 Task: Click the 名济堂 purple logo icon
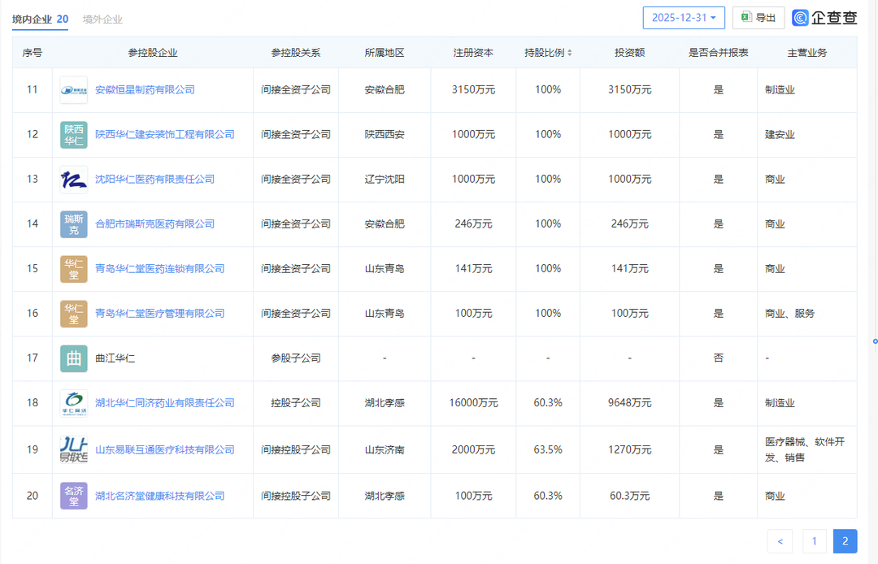pyautogui.click(x=74, y=496)
